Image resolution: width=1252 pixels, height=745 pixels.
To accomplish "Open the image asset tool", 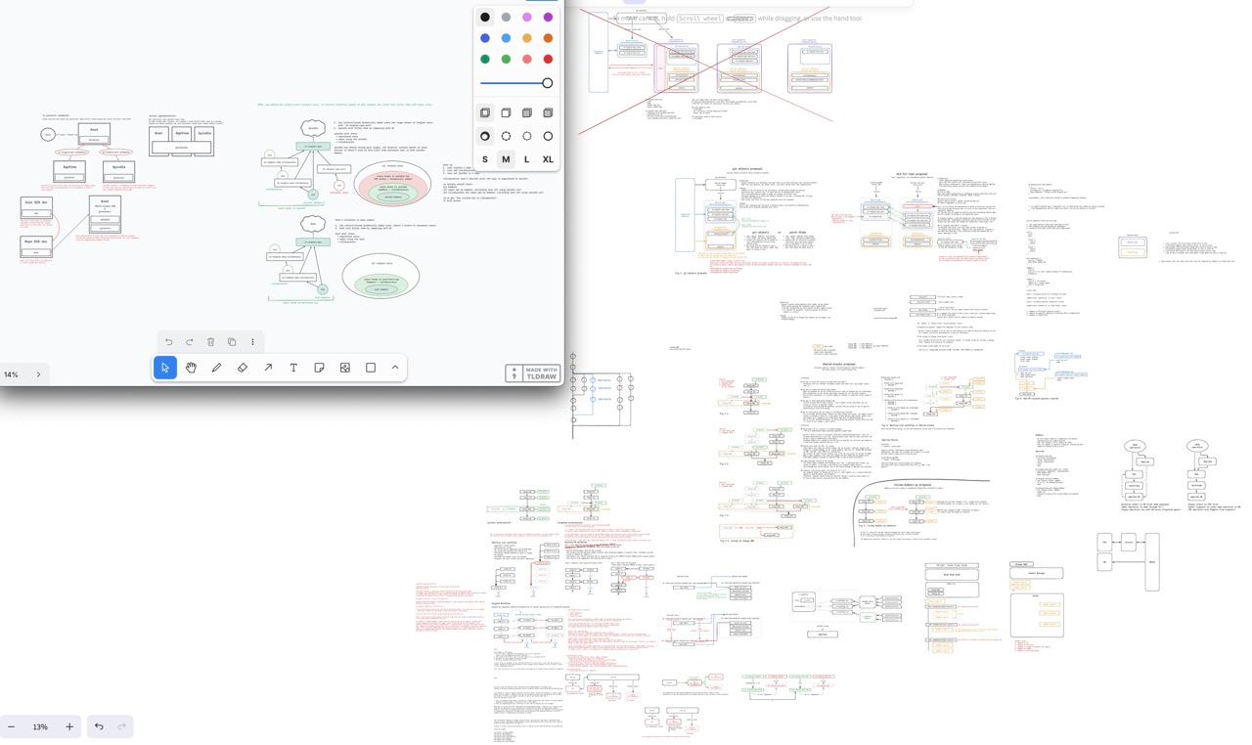I will pos(345,368).
